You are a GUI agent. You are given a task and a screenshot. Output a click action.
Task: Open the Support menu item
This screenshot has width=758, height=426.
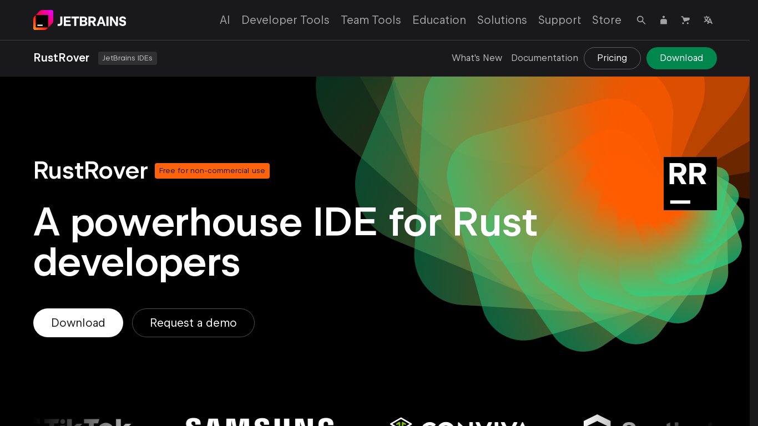tap(559, 20)
